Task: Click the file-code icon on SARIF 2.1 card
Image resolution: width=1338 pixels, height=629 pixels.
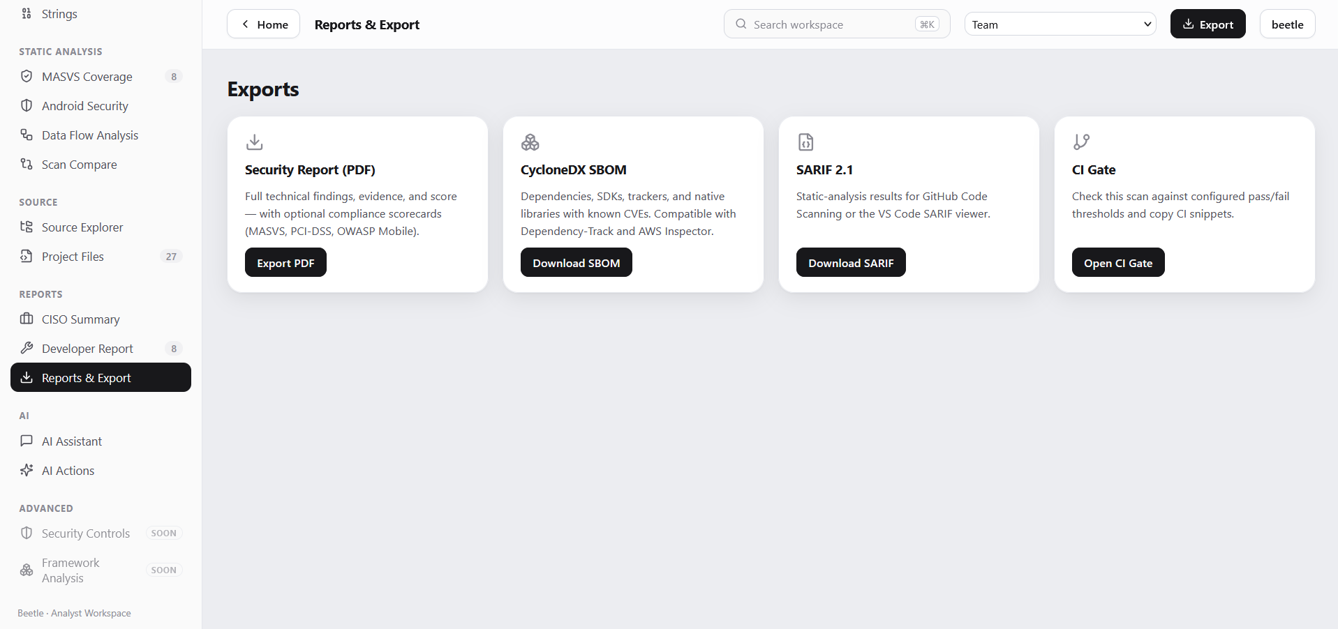Action: tap(805, 142)
